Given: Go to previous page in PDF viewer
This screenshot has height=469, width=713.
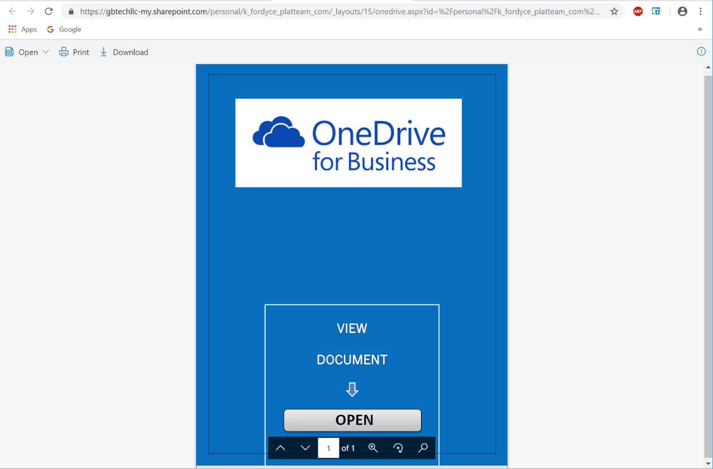Looking at the screenshot, I should [280, 448].
